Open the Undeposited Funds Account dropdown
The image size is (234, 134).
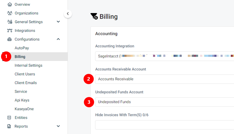165,102
